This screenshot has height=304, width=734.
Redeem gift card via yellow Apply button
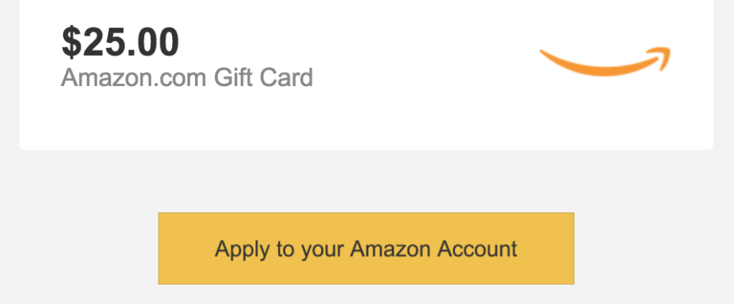point(366,248)
